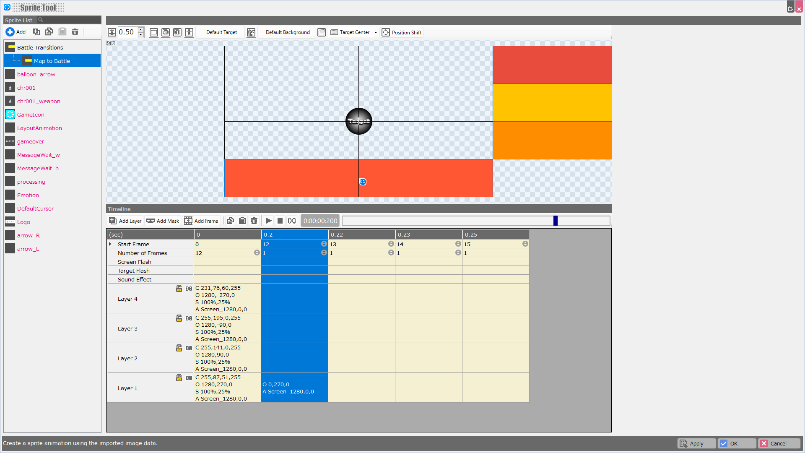Select the 0.22 second frame column
The image size is (805, 453).
[361, 234]
